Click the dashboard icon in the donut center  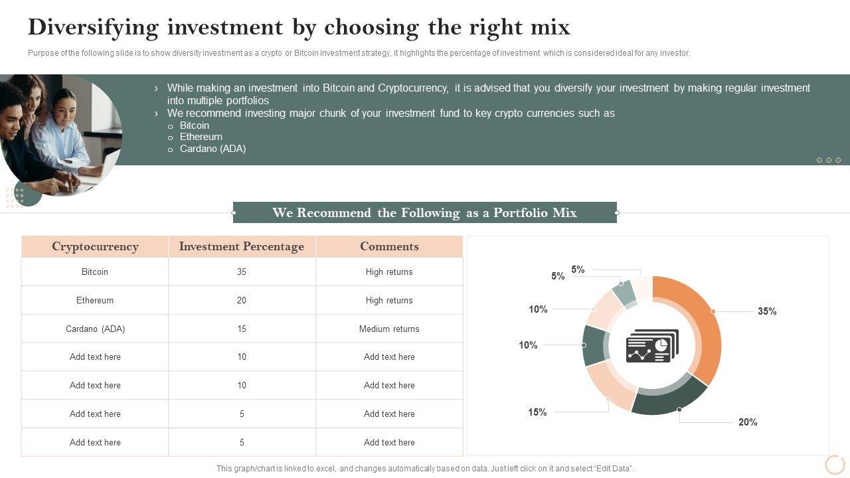coord(652,346)
